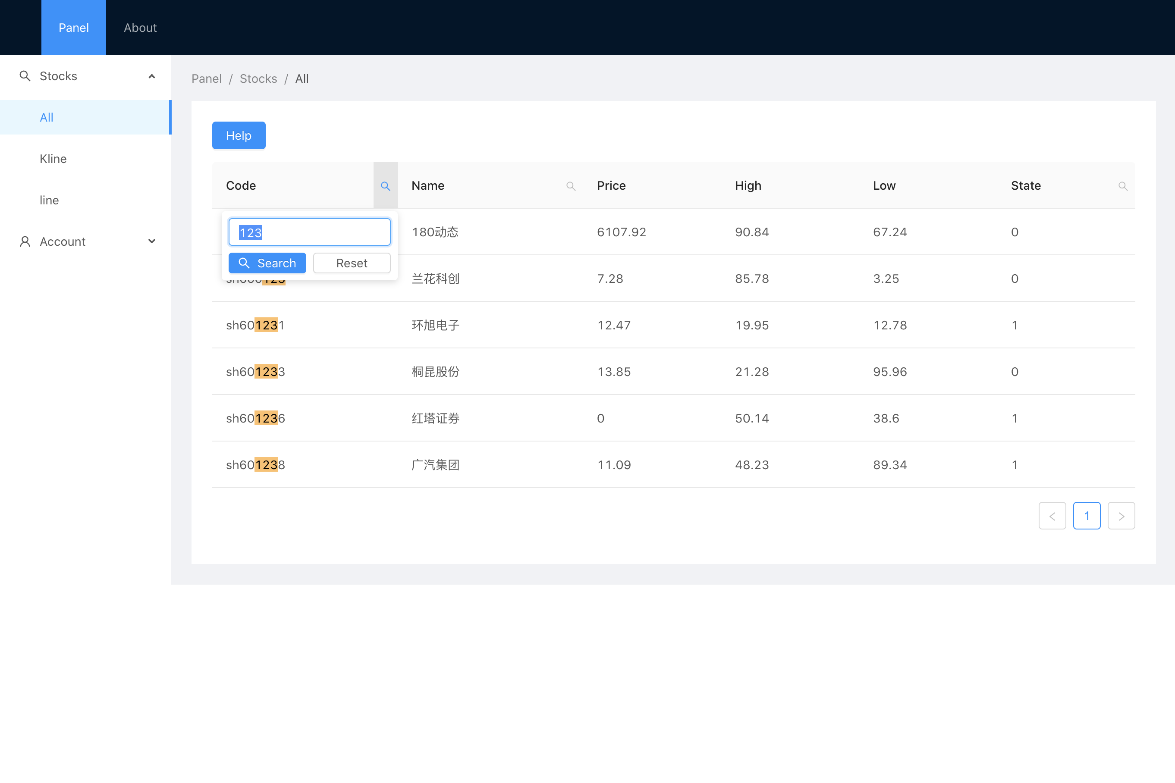Open the Name column search filter icon
The width and height of the screenshot is (1175, 783).
[x=571, y=186]
